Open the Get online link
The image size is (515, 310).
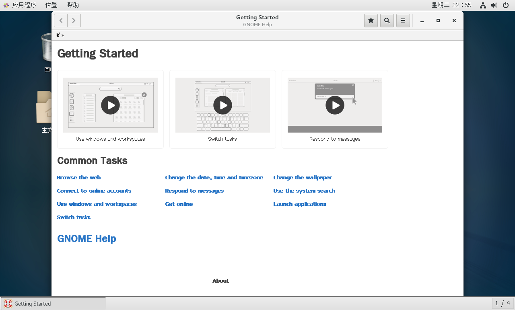tap(179, 204)
